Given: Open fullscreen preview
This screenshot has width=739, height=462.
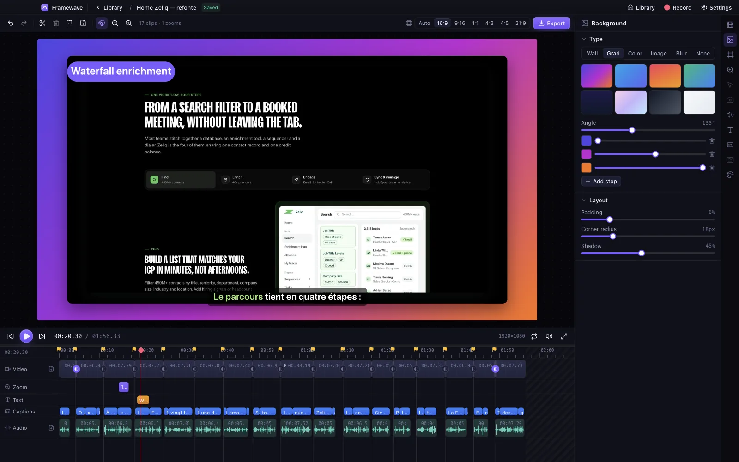Looking at the screenshot, I should [564, 336].
